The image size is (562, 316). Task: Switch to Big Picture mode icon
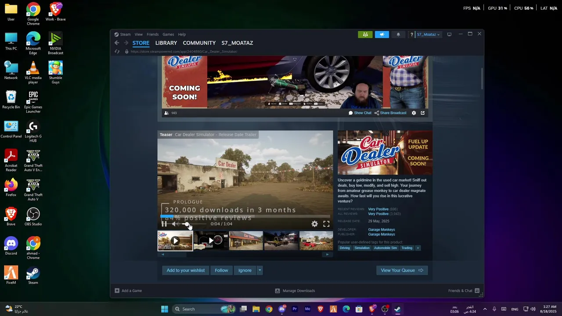coord(449,34)
